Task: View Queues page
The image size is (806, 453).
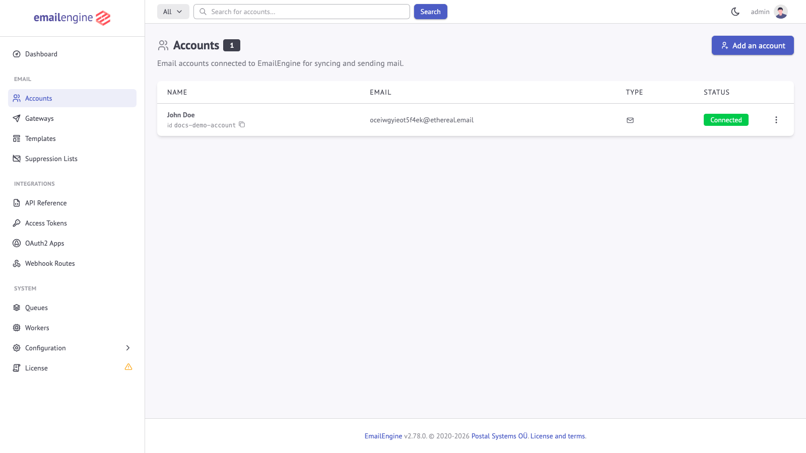Action: tap(72, 308)
